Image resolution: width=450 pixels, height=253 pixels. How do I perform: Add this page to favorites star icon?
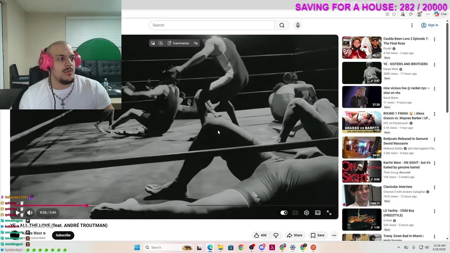click(394, 14)
